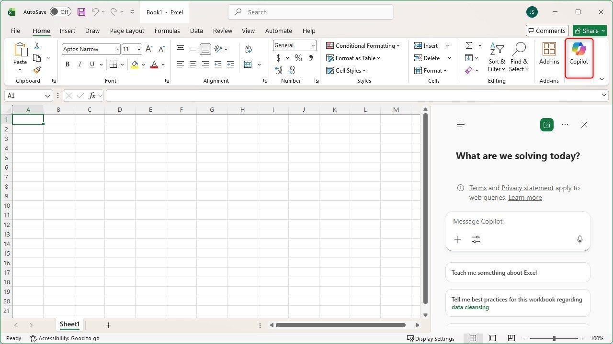The width and height of the screenshot is (613, 344).
Task: Click the Share button
Action: point(590,31)
